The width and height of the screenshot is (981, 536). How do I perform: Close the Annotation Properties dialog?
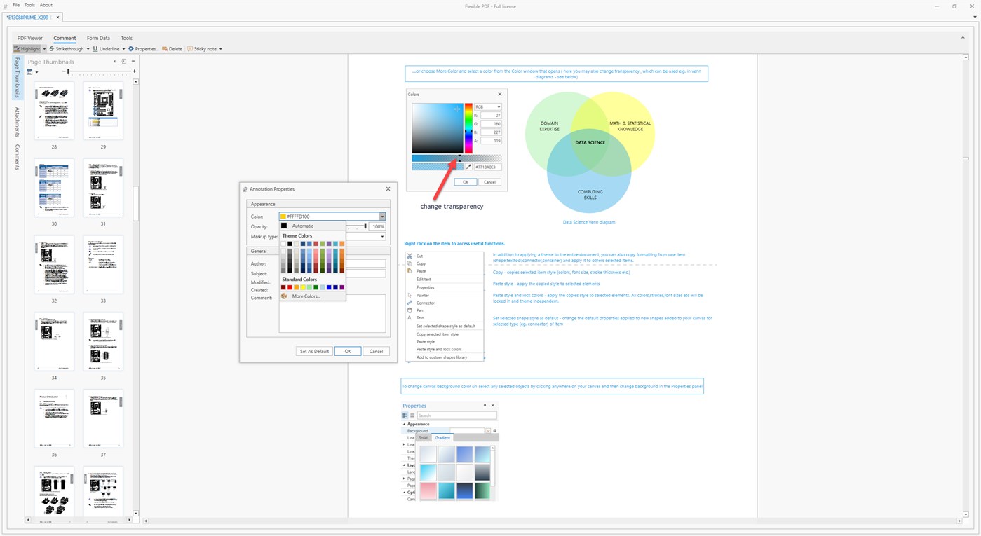coord(388,188)
